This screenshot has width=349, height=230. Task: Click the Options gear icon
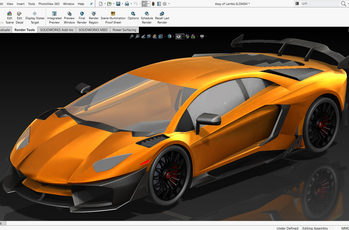pos(165,4)
